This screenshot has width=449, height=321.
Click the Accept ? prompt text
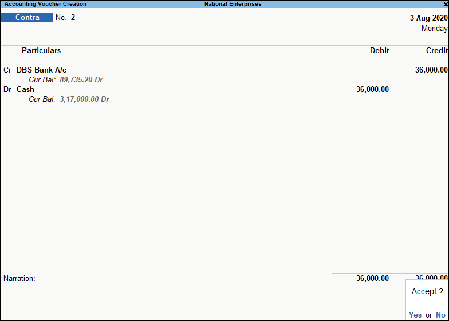coord(427,291)
